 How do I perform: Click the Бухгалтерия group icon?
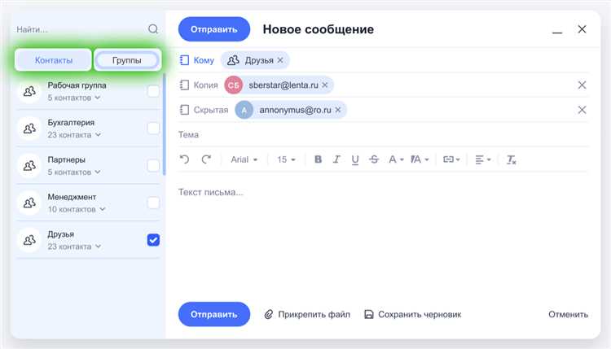[x=29, y=129]
